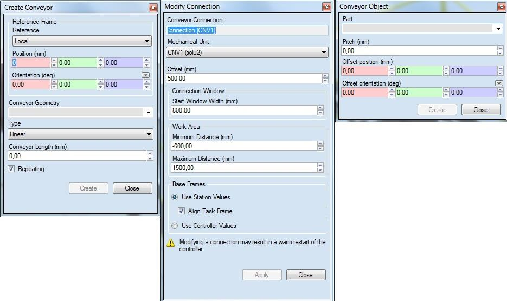Click Maximum Distance field 1500,00
Viewport: 507px width, 301px height.
click(x=244, y=168)
